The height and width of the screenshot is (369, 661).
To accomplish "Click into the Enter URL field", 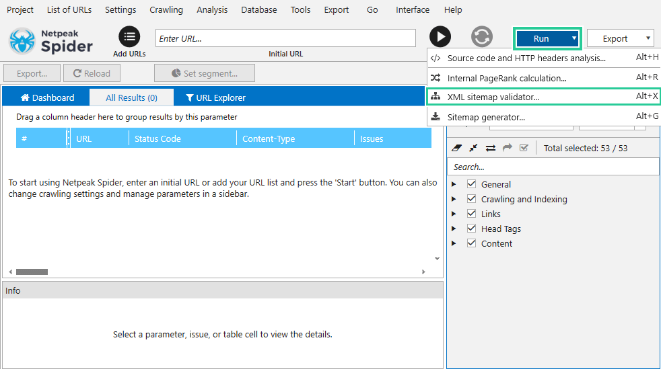I will pos(285,38).
